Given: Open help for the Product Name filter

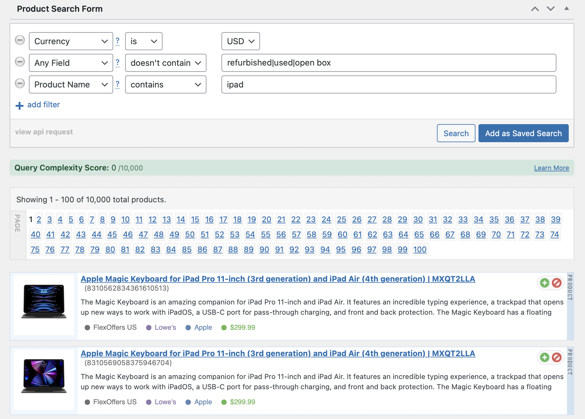Looking at the screenshot, I should [x=118, y=84].
